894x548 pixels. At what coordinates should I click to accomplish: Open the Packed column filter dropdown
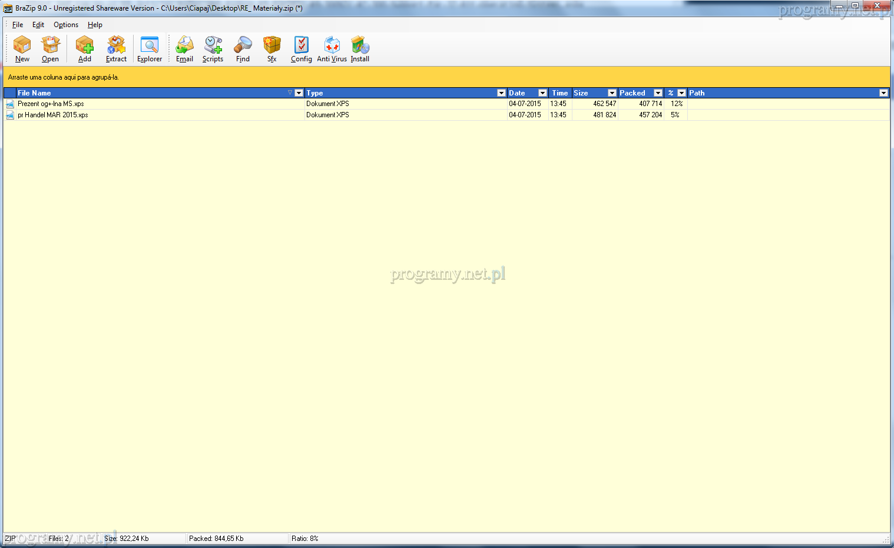[658, 93]
